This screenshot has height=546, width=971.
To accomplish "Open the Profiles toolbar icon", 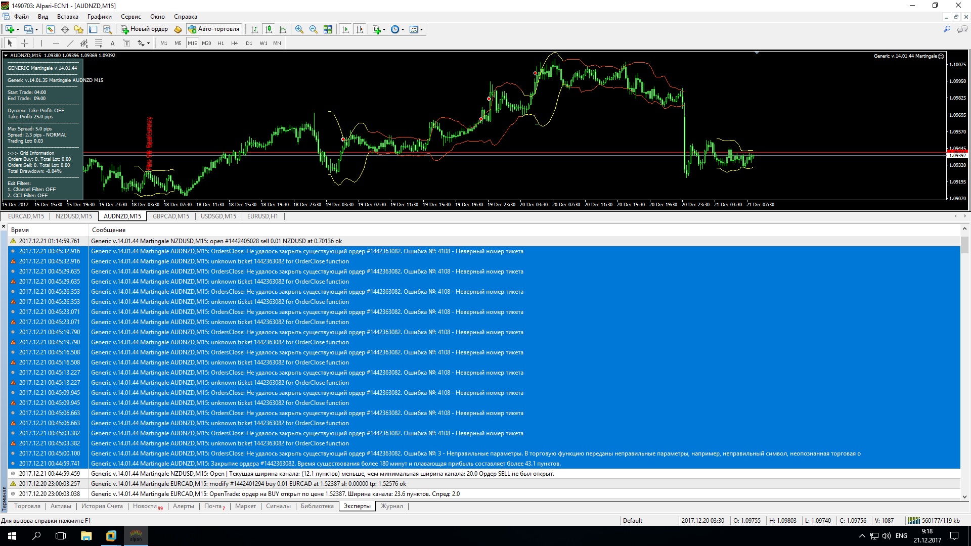I will click(29, 29).
